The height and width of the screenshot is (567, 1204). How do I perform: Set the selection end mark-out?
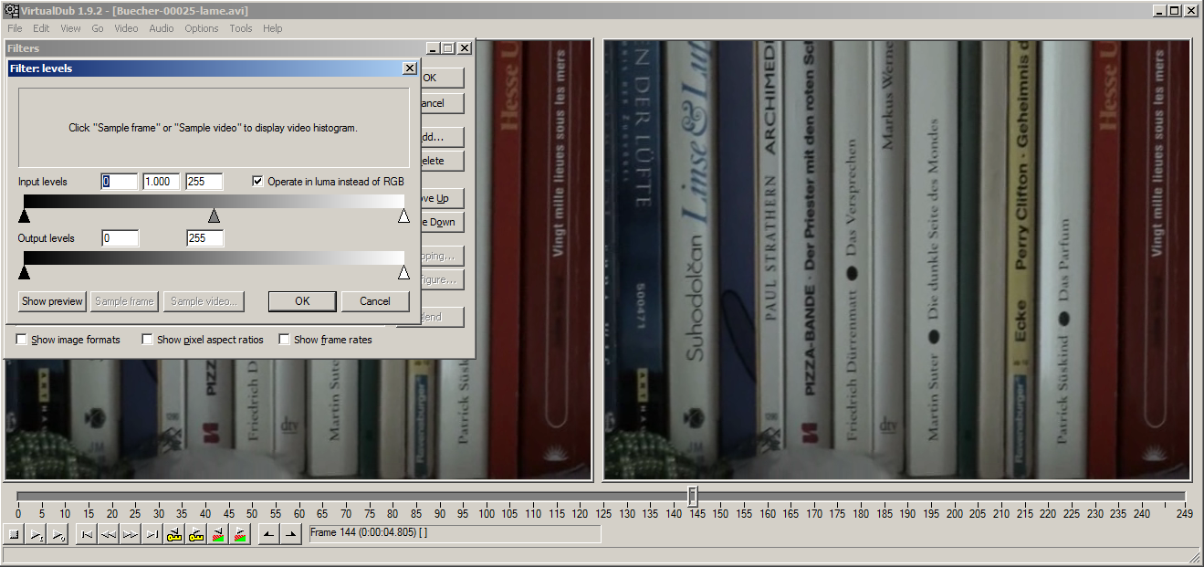[290, 535]
